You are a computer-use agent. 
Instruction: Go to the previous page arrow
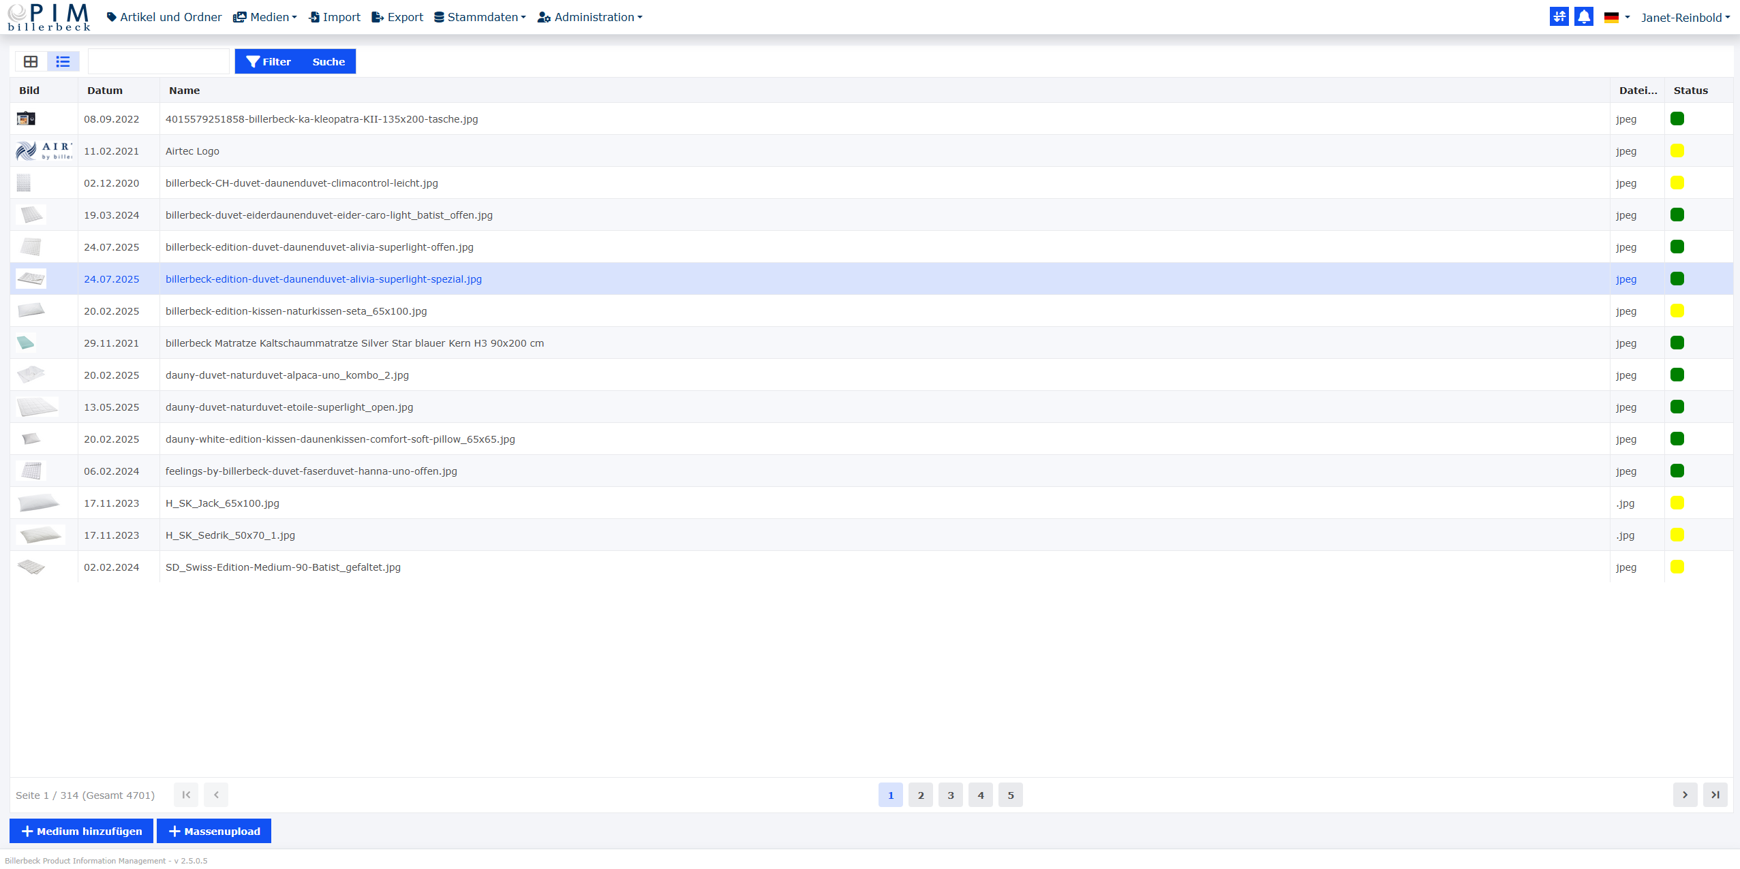216,795
